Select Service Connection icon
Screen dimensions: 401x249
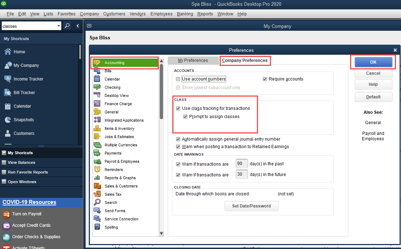[x=97, y=219]
